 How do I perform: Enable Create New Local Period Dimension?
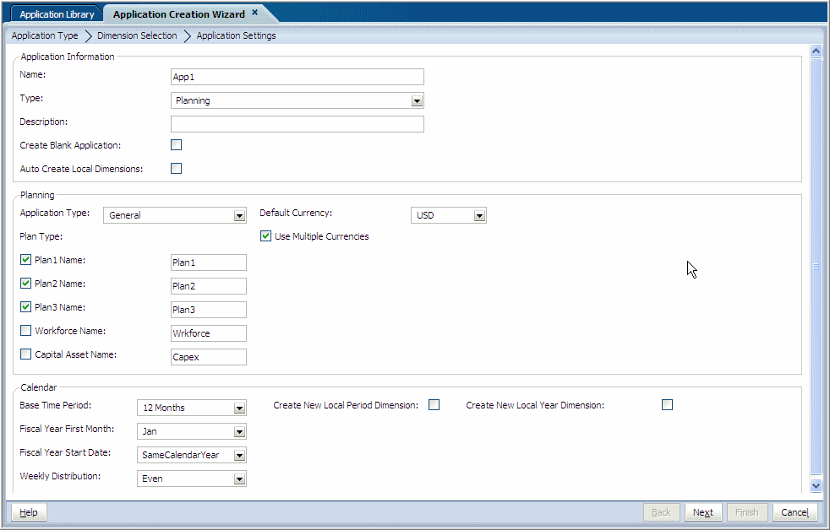[434, 404]
